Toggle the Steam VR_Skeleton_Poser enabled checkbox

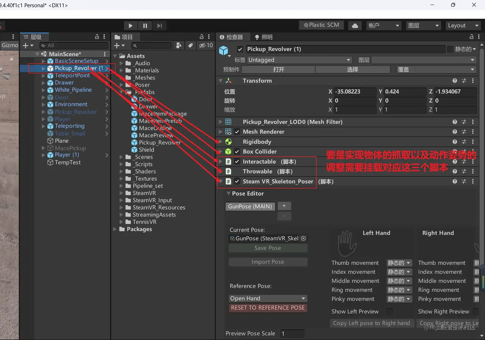[x=237, y=181]
